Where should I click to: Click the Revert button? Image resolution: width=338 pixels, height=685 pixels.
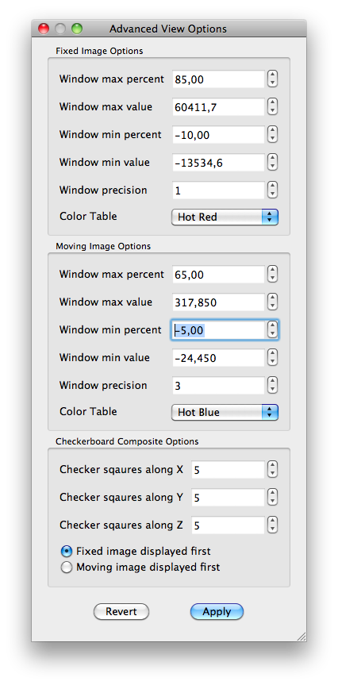(121, 612)
